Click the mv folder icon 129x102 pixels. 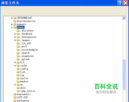[x=18, y=85]
